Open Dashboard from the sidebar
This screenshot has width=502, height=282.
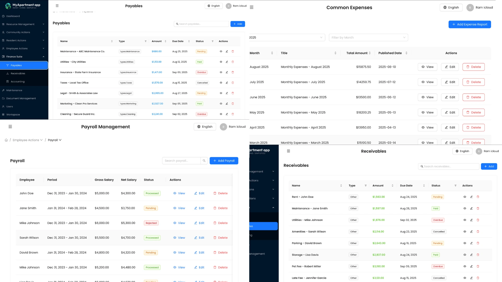click(x=24, y=16)
